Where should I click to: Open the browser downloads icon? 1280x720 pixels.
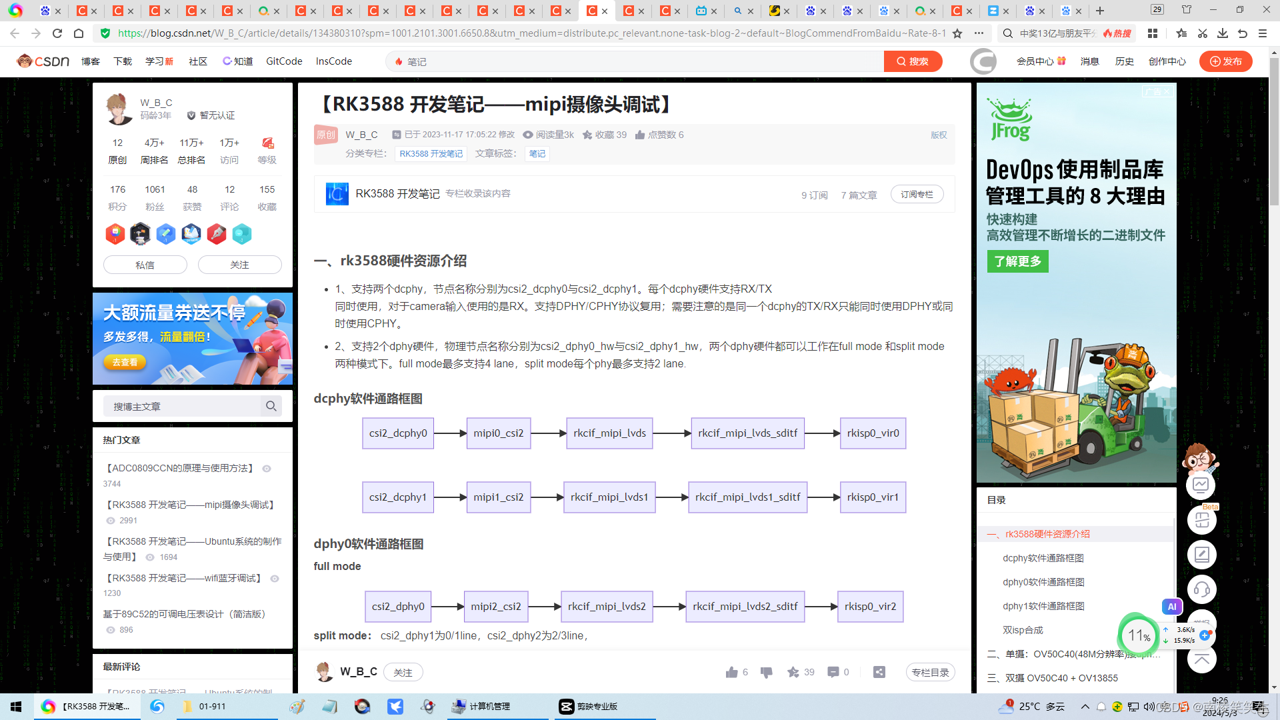[x=1222, y=33]
